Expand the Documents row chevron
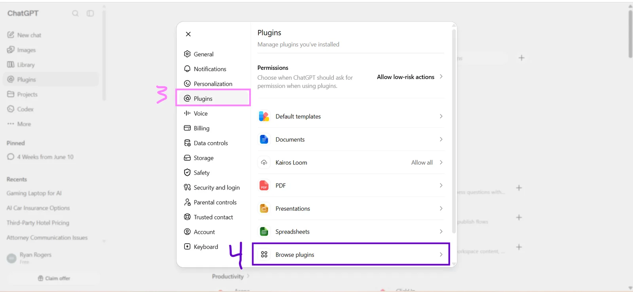 [441, 139]
